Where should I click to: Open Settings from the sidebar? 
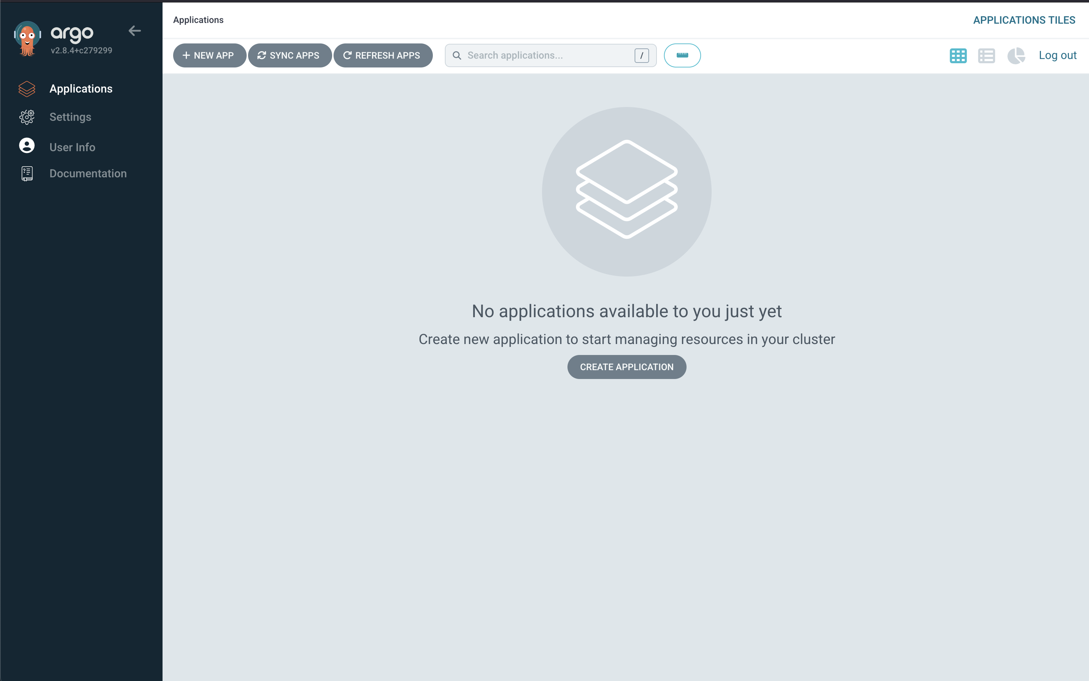click(x=70, y=117)
